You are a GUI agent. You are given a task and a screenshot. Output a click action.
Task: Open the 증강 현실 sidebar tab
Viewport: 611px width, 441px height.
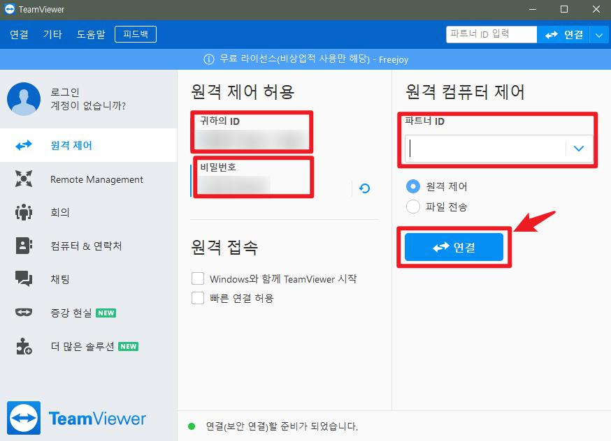tap(89, 313)
